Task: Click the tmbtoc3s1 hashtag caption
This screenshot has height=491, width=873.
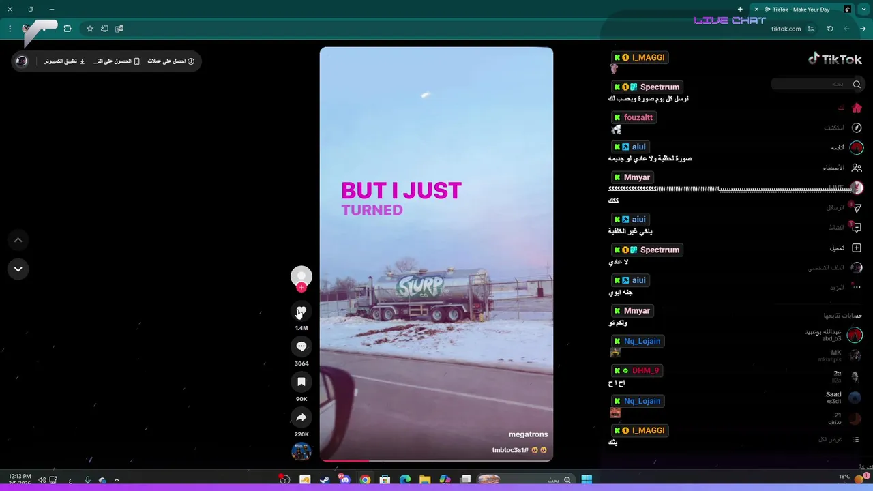Action: click(510, 450)
